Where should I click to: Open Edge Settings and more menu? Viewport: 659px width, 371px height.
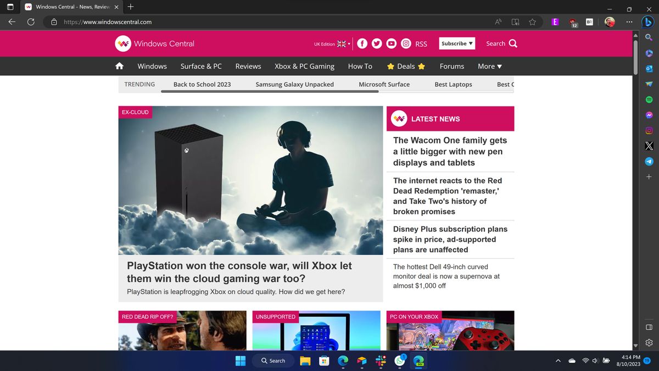pyautogui.click(x=629, y=22)
